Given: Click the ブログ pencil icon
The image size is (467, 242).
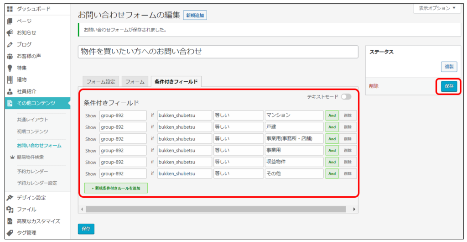Looking at the screenshot, I should [10, 45].
